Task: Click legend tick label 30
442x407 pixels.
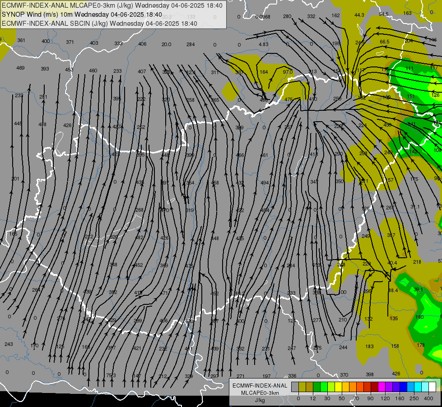Action: click(327, 398)
